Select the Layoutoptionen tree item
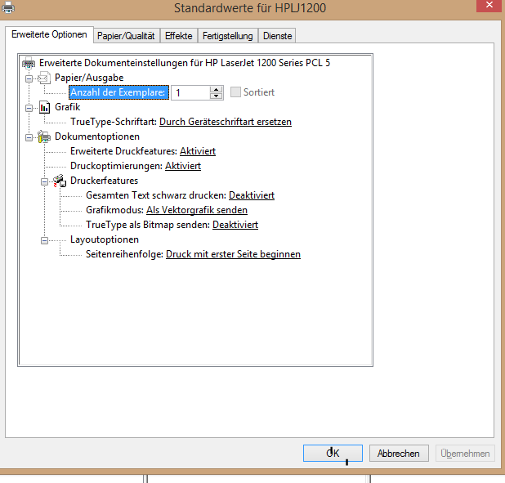This screenshot has width=505, height=483. 105,239
